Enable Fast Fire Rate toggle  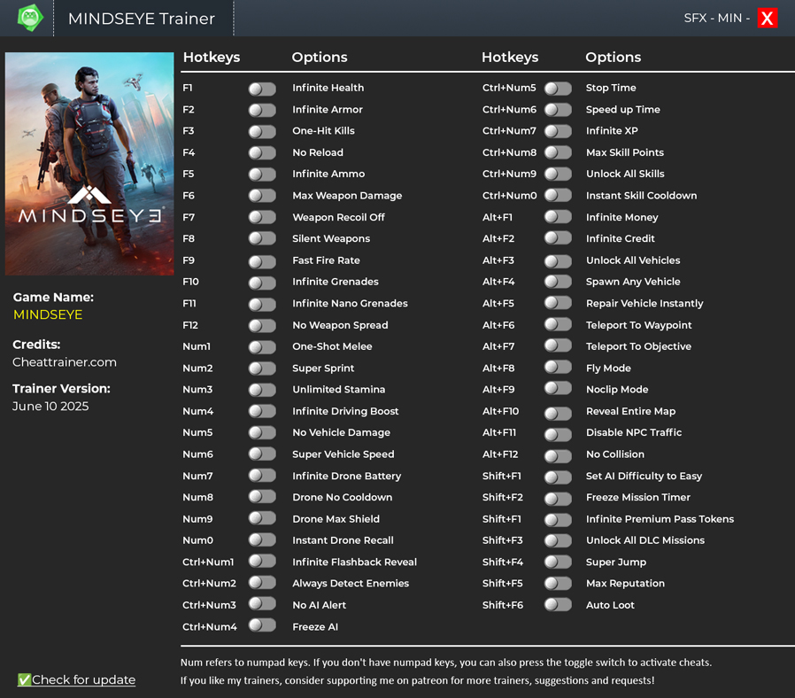[262, 262]
